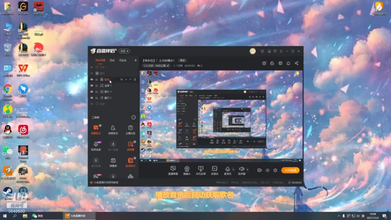
Task: Open Steam desktop shortcut
Action: tap(8, 193)
